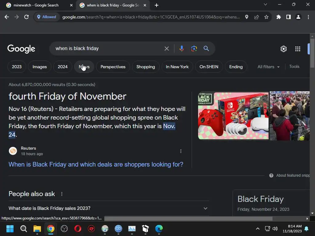Click the location pin icon in address bar
The image size is (315, 236).
pyautogui.click(x=247, y=17)
